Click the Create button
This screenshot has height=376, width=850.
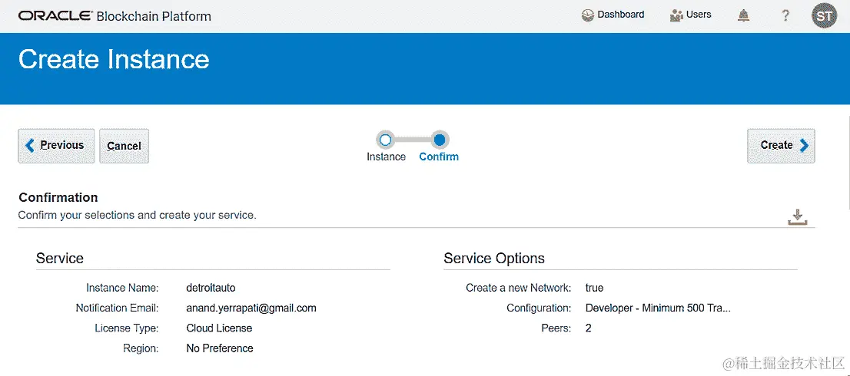(781, 146)
